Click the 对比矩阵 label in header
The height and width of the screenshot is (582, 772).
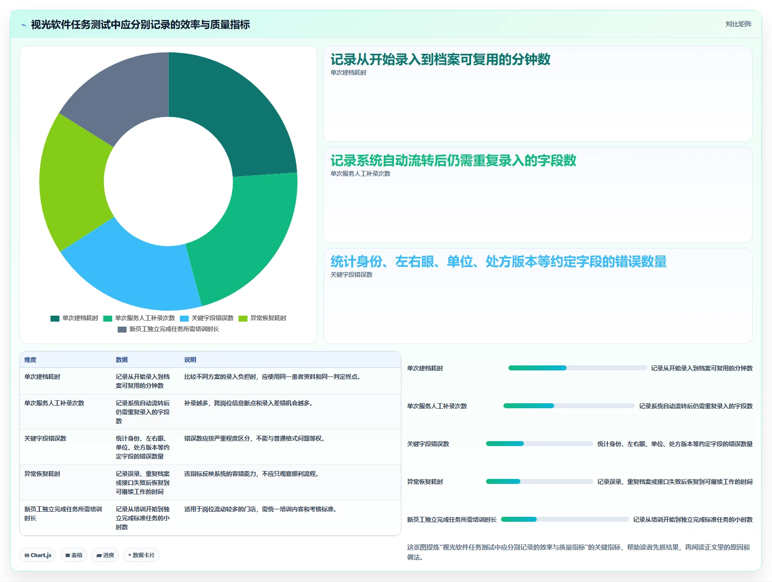[738, 24]
